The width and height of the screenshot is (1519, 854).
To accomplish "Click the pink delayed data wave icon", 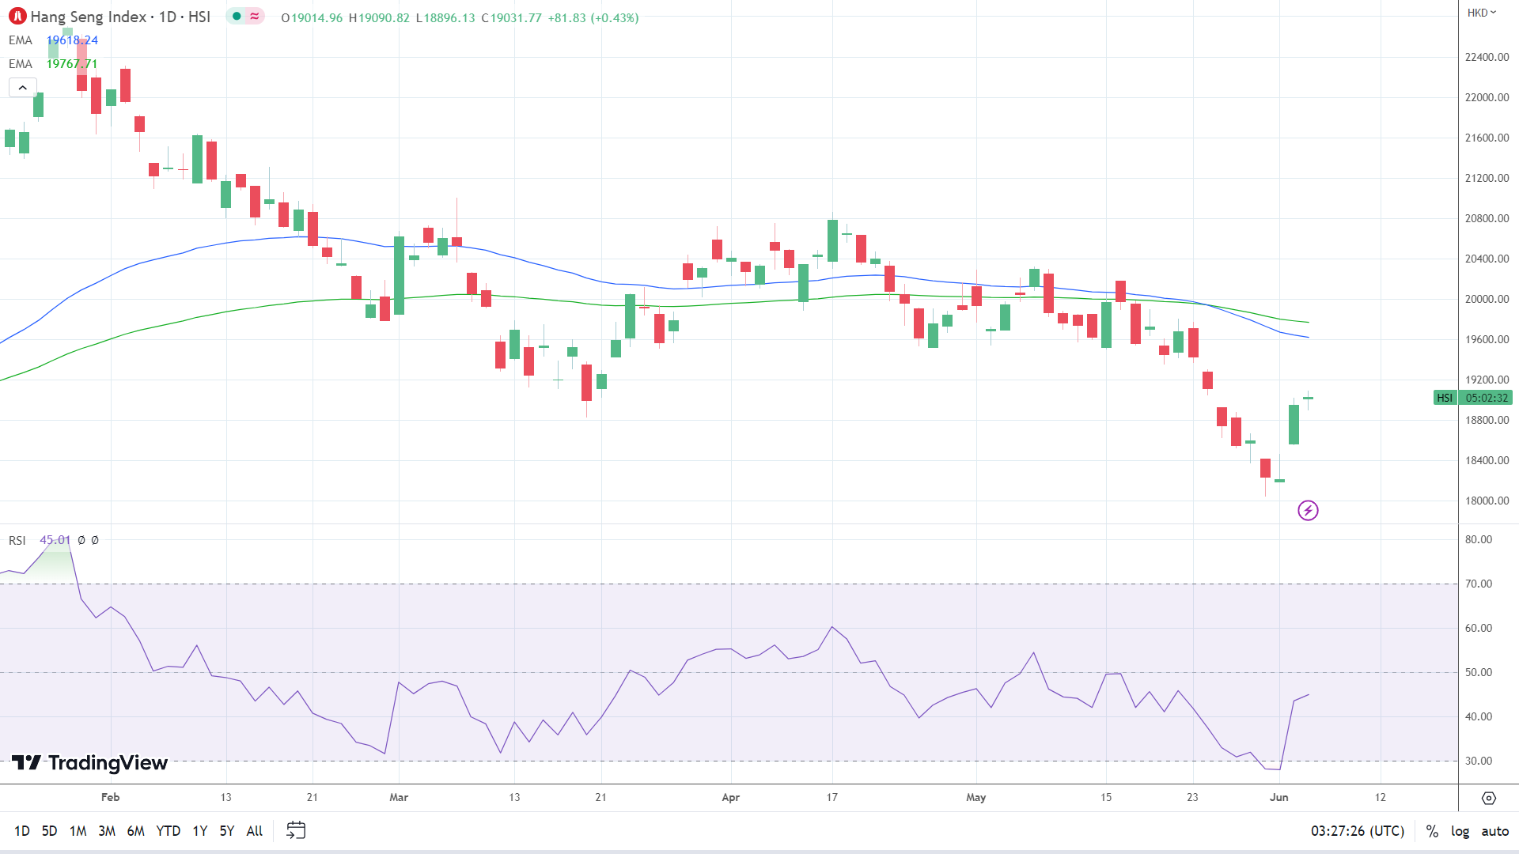I will point(255,17).
